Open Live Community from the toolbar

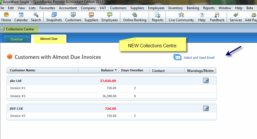pyautogui.click(x=181, y=17)
